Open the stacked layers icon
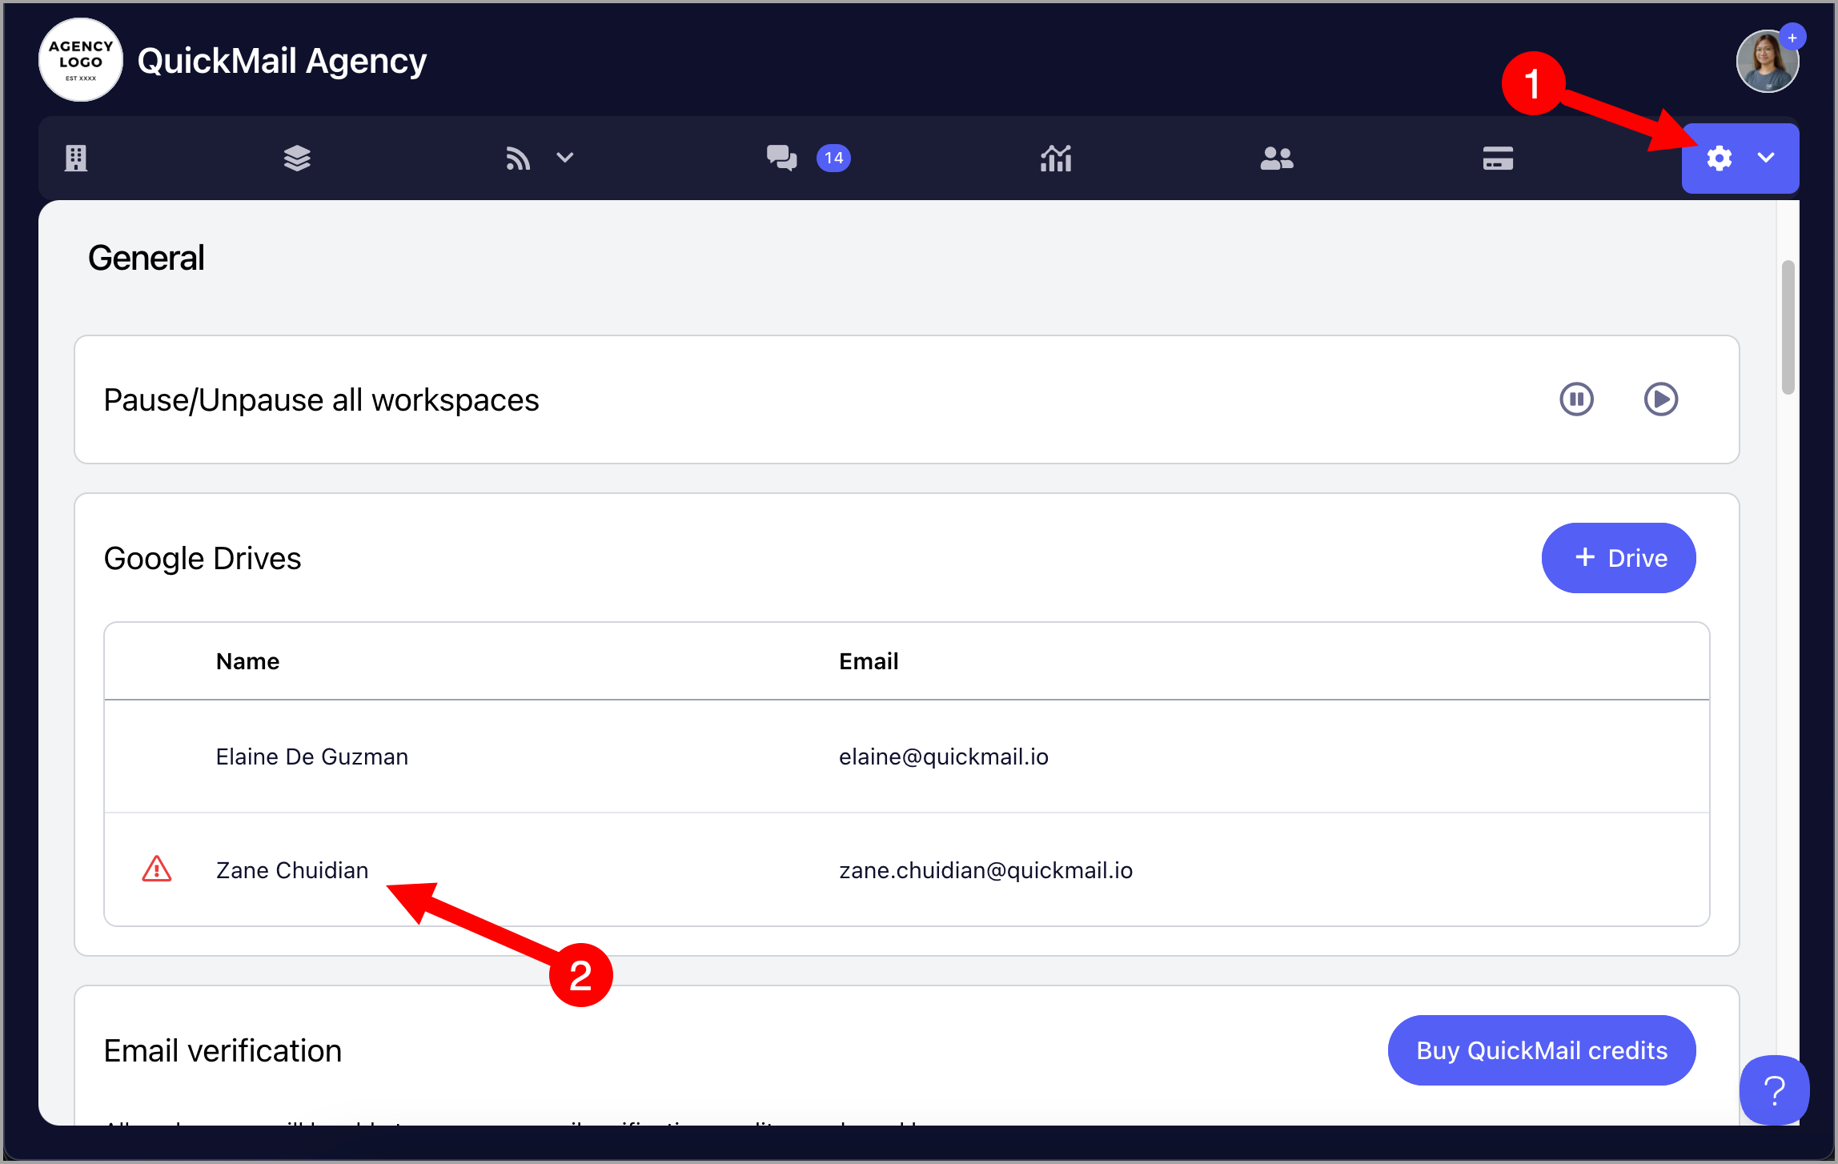 coord(297,159)
